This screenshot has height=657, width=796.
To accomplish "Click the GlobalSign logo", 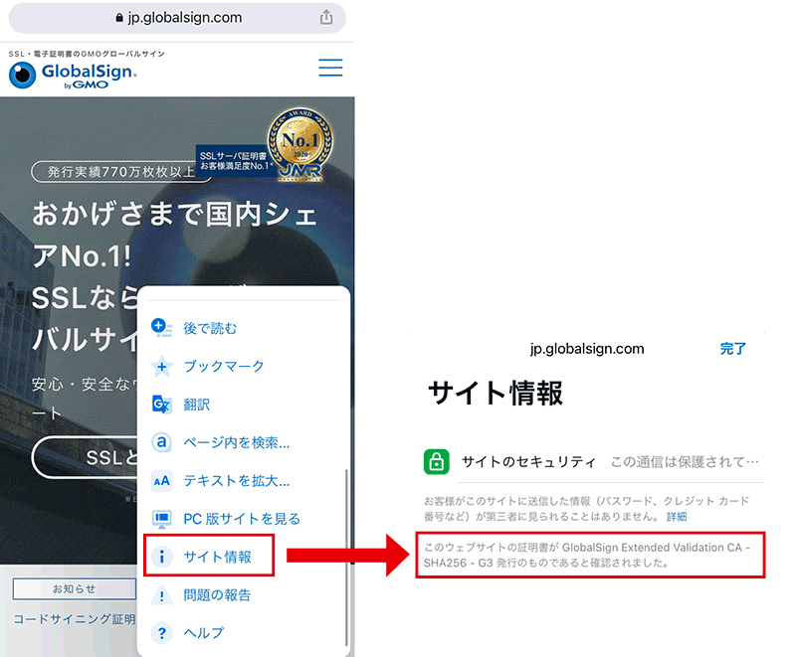I will [73, 75].
